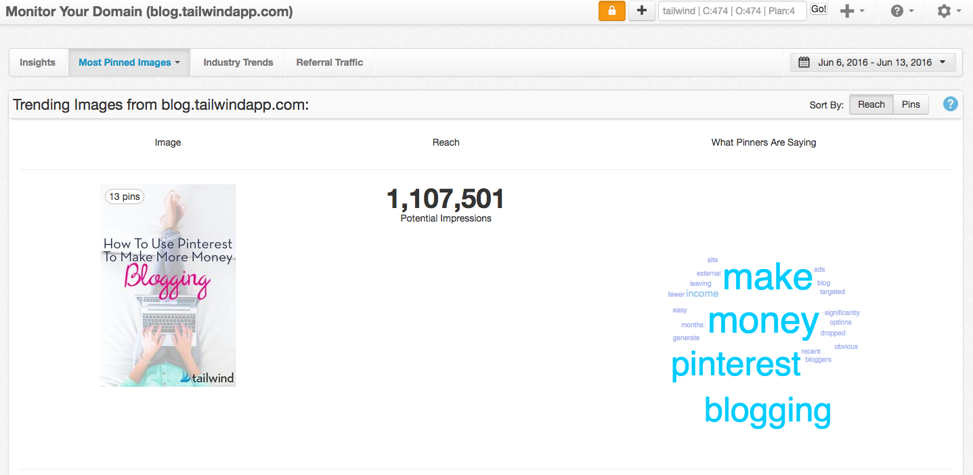The height and width of the screenshot is (475, 973).
Task: Click the 'Potential Impressions' label
Action: [446, 219]
